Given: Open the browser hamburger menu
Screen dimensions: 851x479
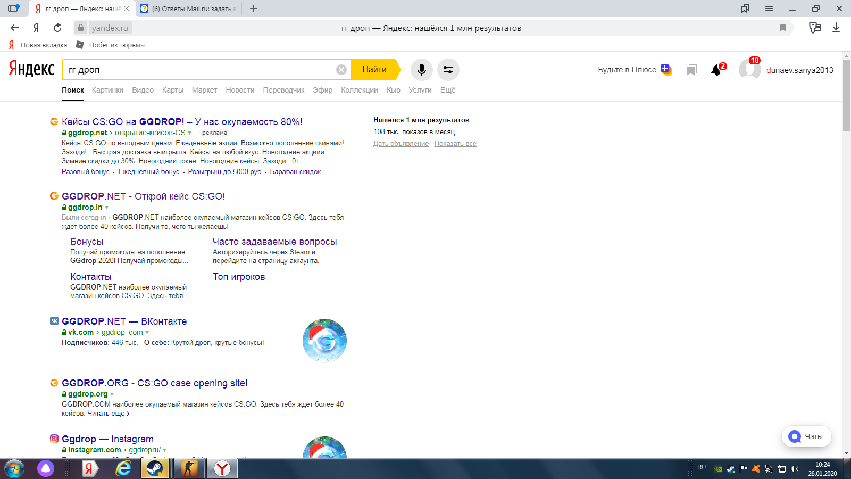Looking at the screenshot, I should [x=769, y=9].
